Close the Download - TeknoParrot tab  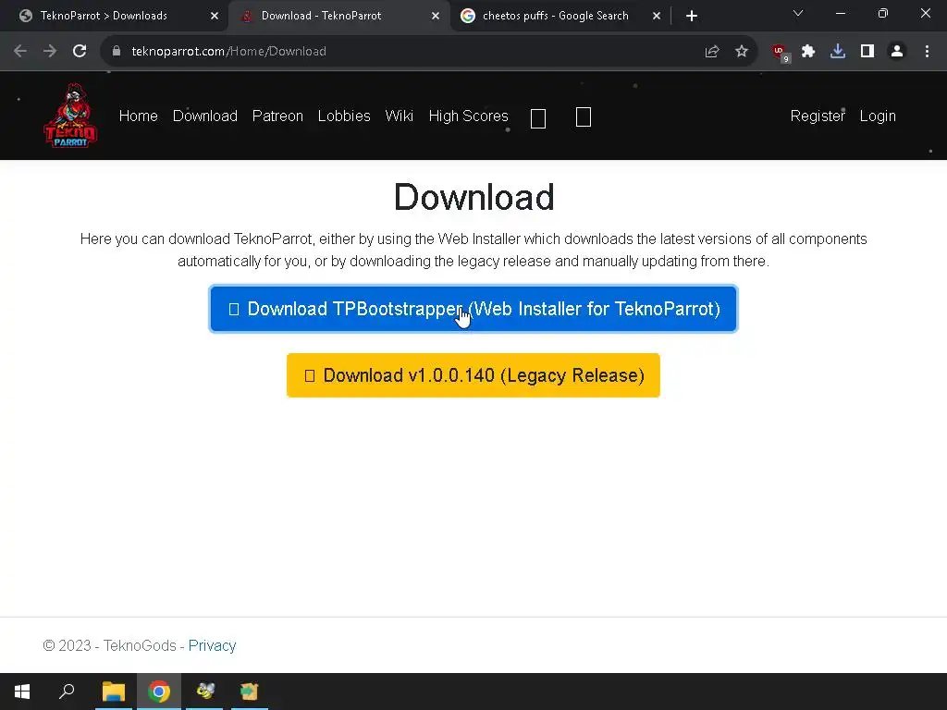tap(436, 17)
